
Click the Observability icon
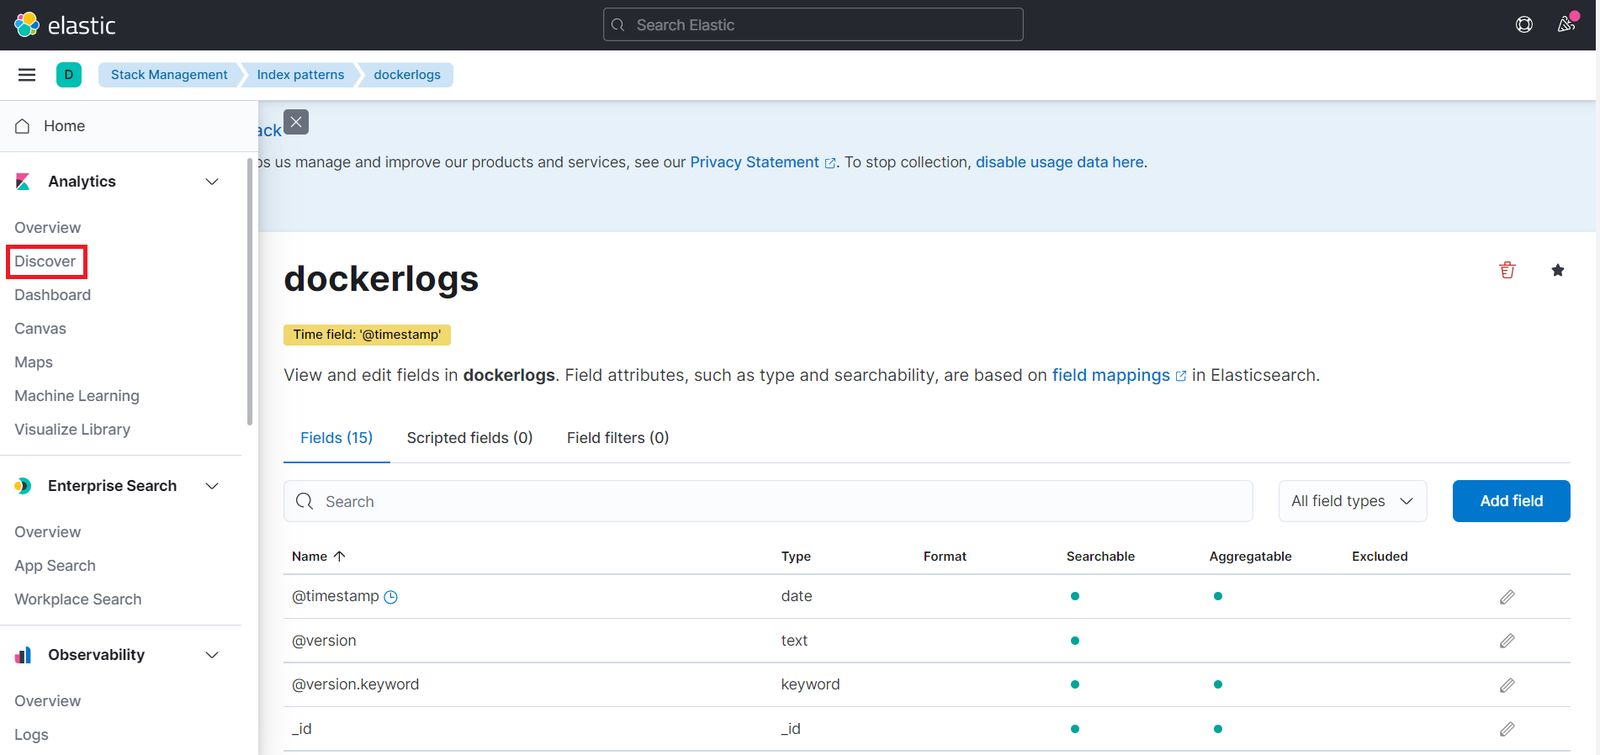point(24,655)
